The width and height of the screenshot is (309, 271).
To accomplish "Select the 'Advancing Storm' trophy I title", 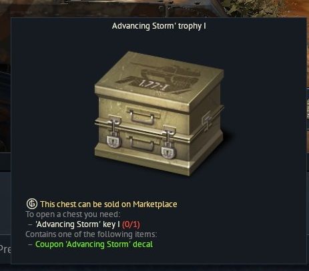I will pyautogui.click(x=159, y=26).
